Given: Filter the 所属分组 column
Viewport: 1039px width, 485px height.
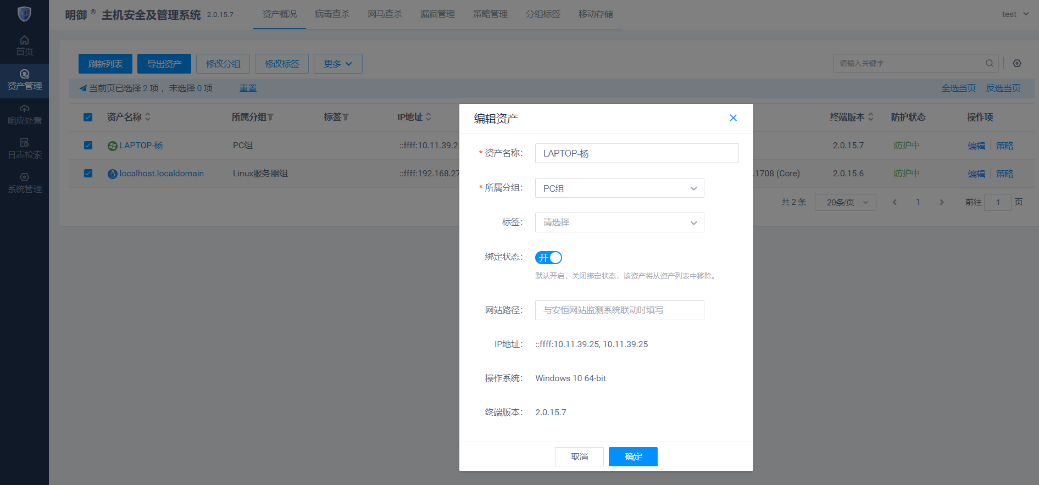Looking at the screenshot, I should click(x=270, y=117).
